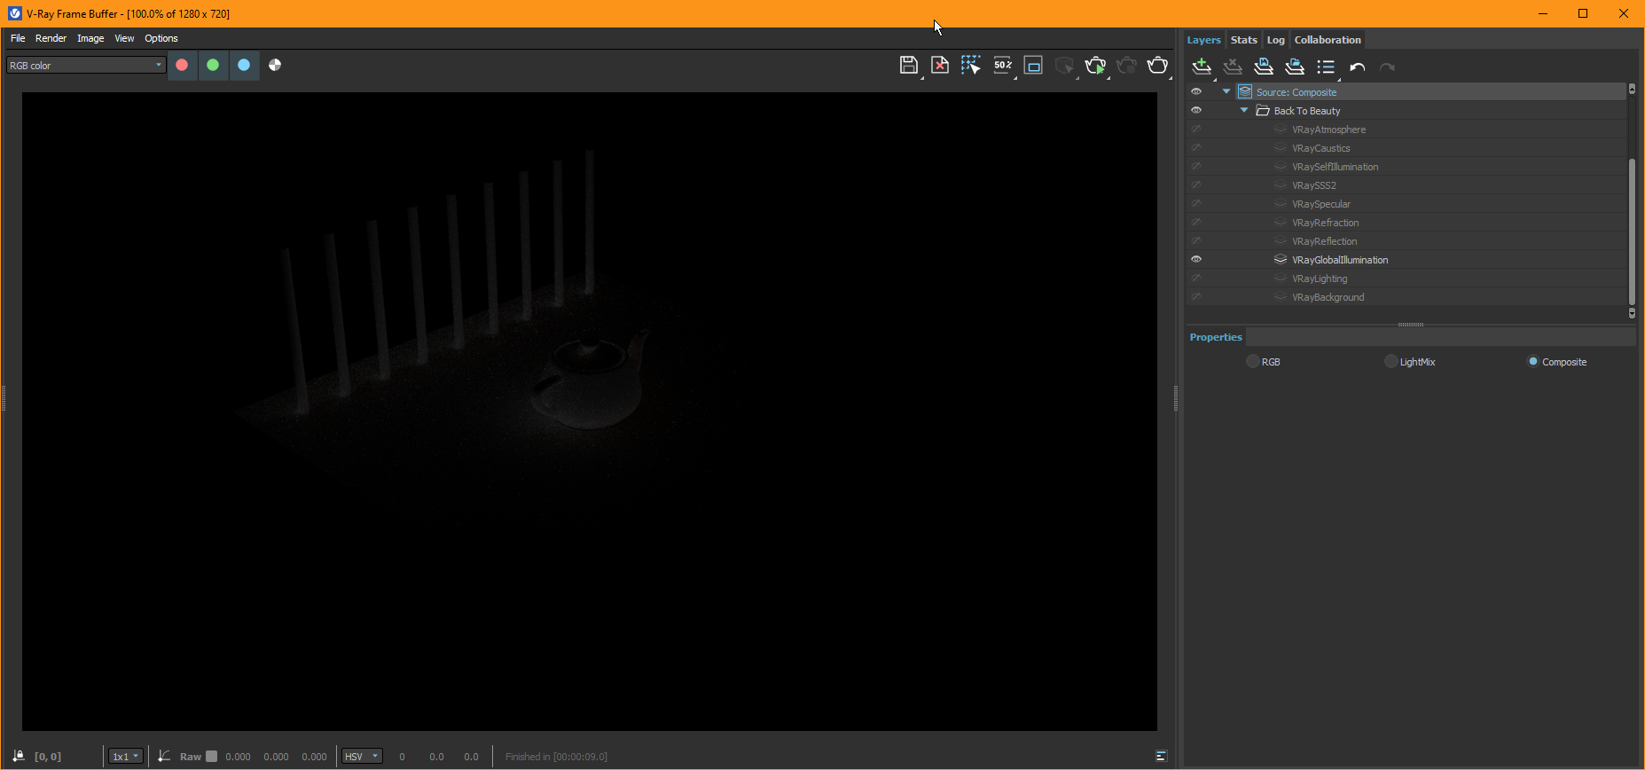Screen dimensions: 1645x770
Task: Turn on VRayLighting layer visibility
Action: point(1196,278)
